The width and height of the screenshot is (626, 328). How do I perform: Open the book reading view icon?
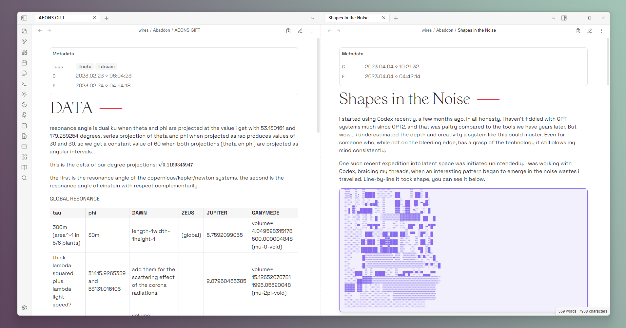click(x=24, y=167)
